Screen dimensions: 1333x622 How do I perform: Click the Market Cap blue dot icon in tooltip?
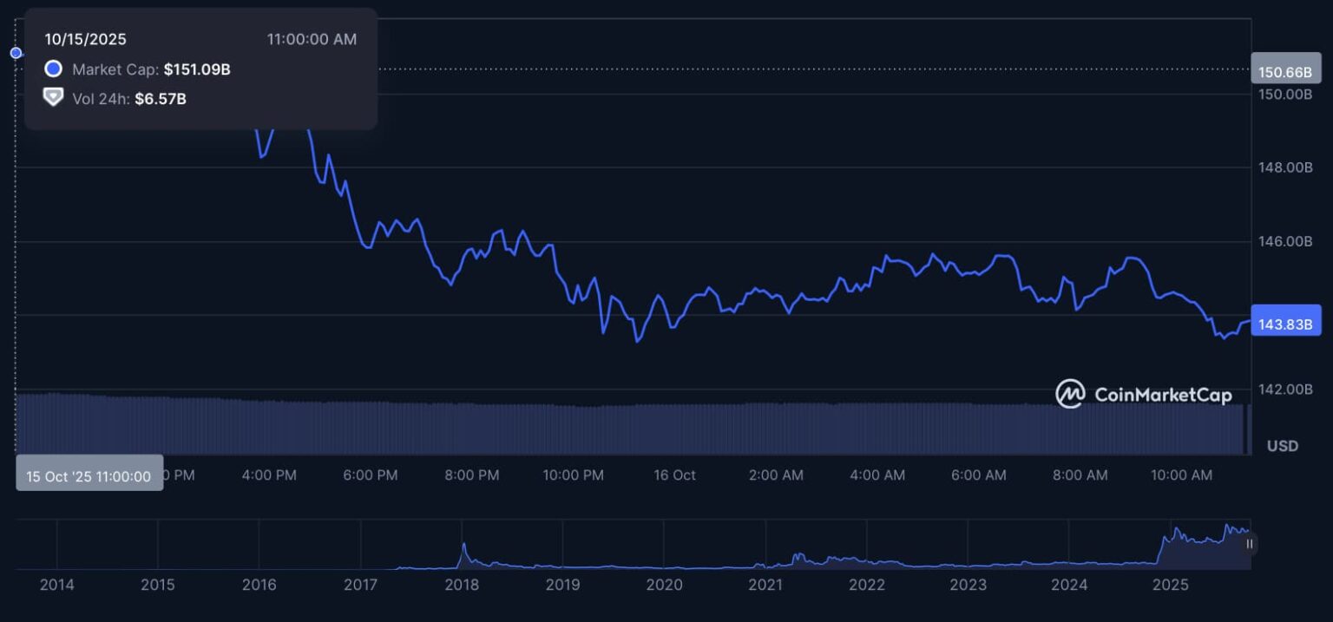click(53, 69)
